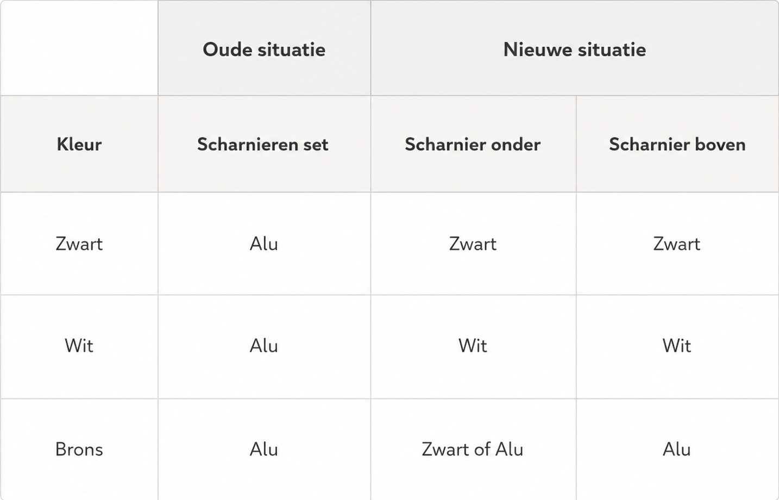Click the "Scharnier onder" column header
The height and width of the screenshot is (500, 779).
pyautogui.click(x=473, y=144)
